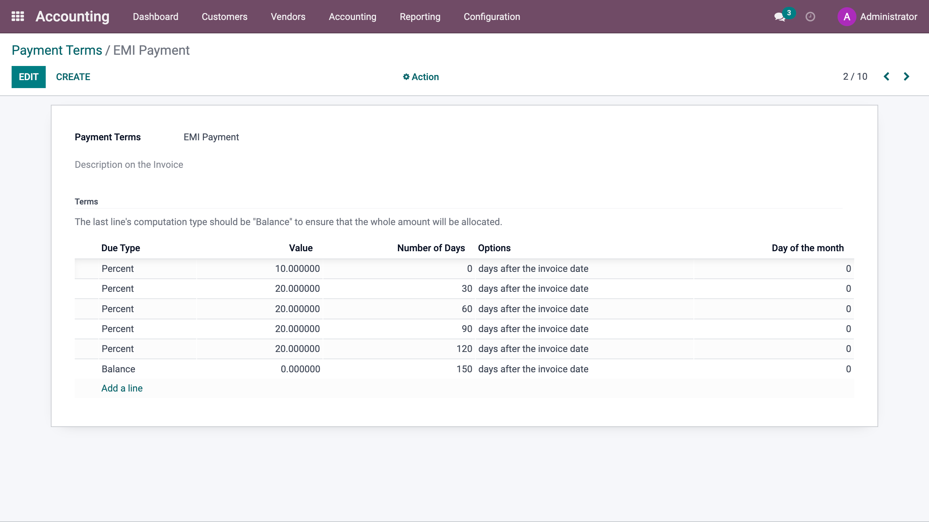Click the Administrator avatar icon
The width and height of the screenshot is (929, 522).
click(847, 17)
